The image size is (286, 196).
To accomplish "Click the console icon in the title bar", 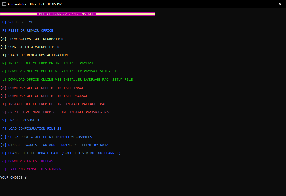I will click(4, 4).
